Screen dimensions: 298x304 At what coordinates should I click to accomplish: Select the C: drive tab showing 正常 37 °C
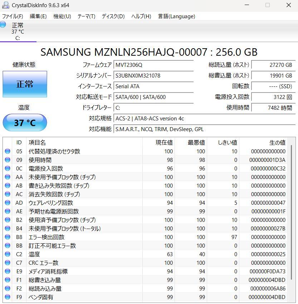coord(18,31)
